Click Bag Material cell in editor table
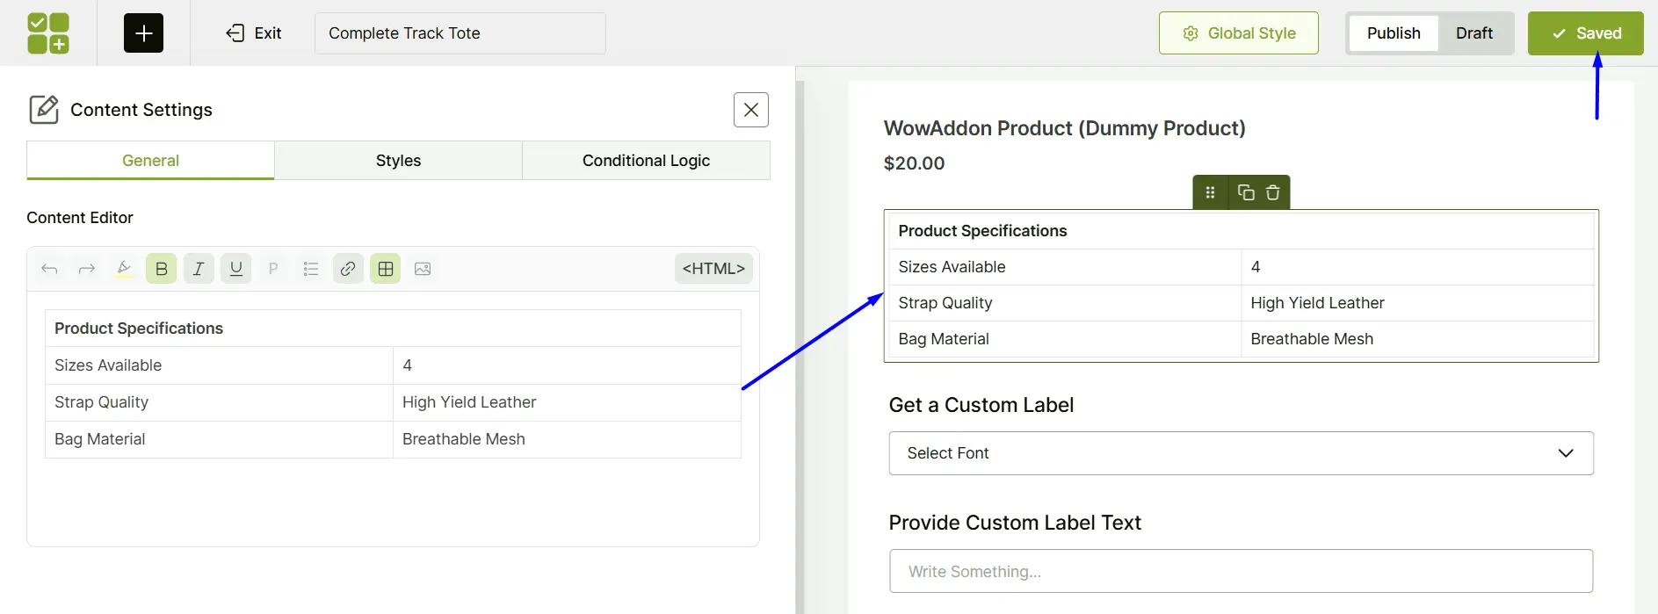The image size is (1658, 614). click(219, 439)
